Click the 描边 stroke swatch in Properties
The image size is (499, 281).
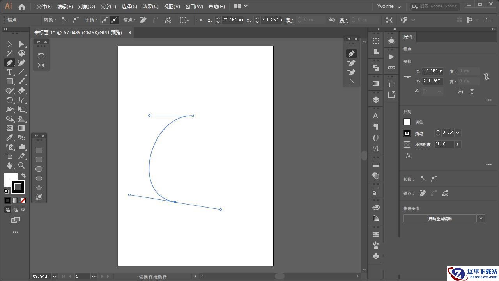[x=407, y=133]
